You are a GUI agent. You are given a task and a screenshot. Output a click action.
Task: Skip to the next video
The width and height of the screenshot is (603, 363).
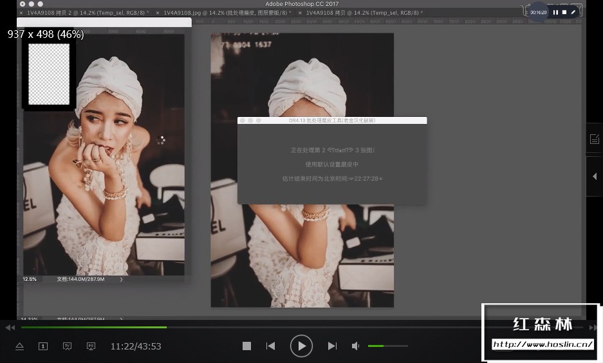[x=332, y=346]
